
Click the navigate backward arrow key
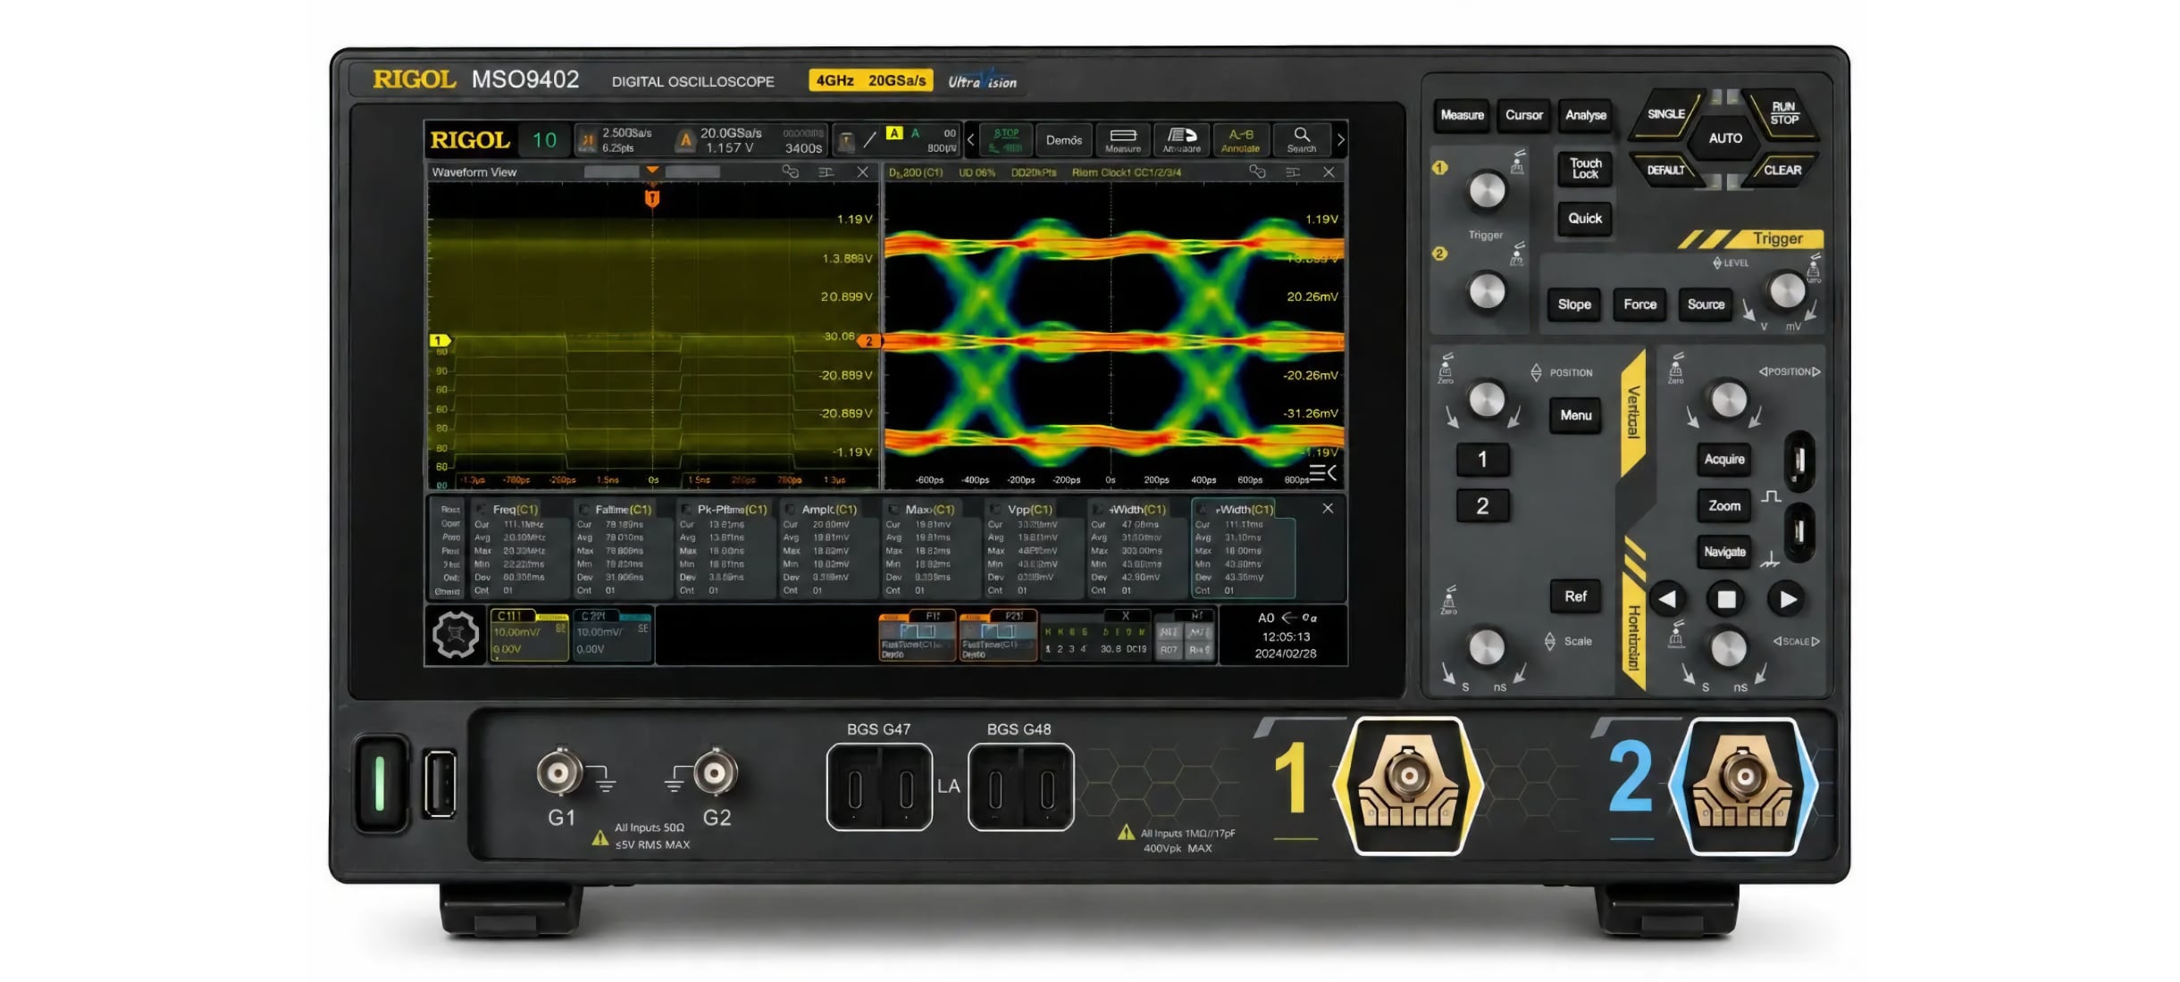click(1667, 599)
